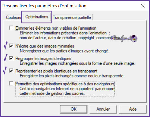Untick the Regrouper les images identiques checkbox
Image resolution: width=150 pixels, height=117 pixels.
(x=11, y=58)
